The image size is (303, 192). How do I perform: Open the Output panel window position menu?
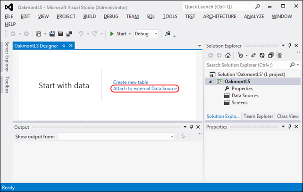[185, 127]
